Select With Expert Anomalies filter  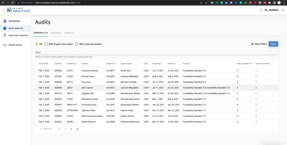46,44
